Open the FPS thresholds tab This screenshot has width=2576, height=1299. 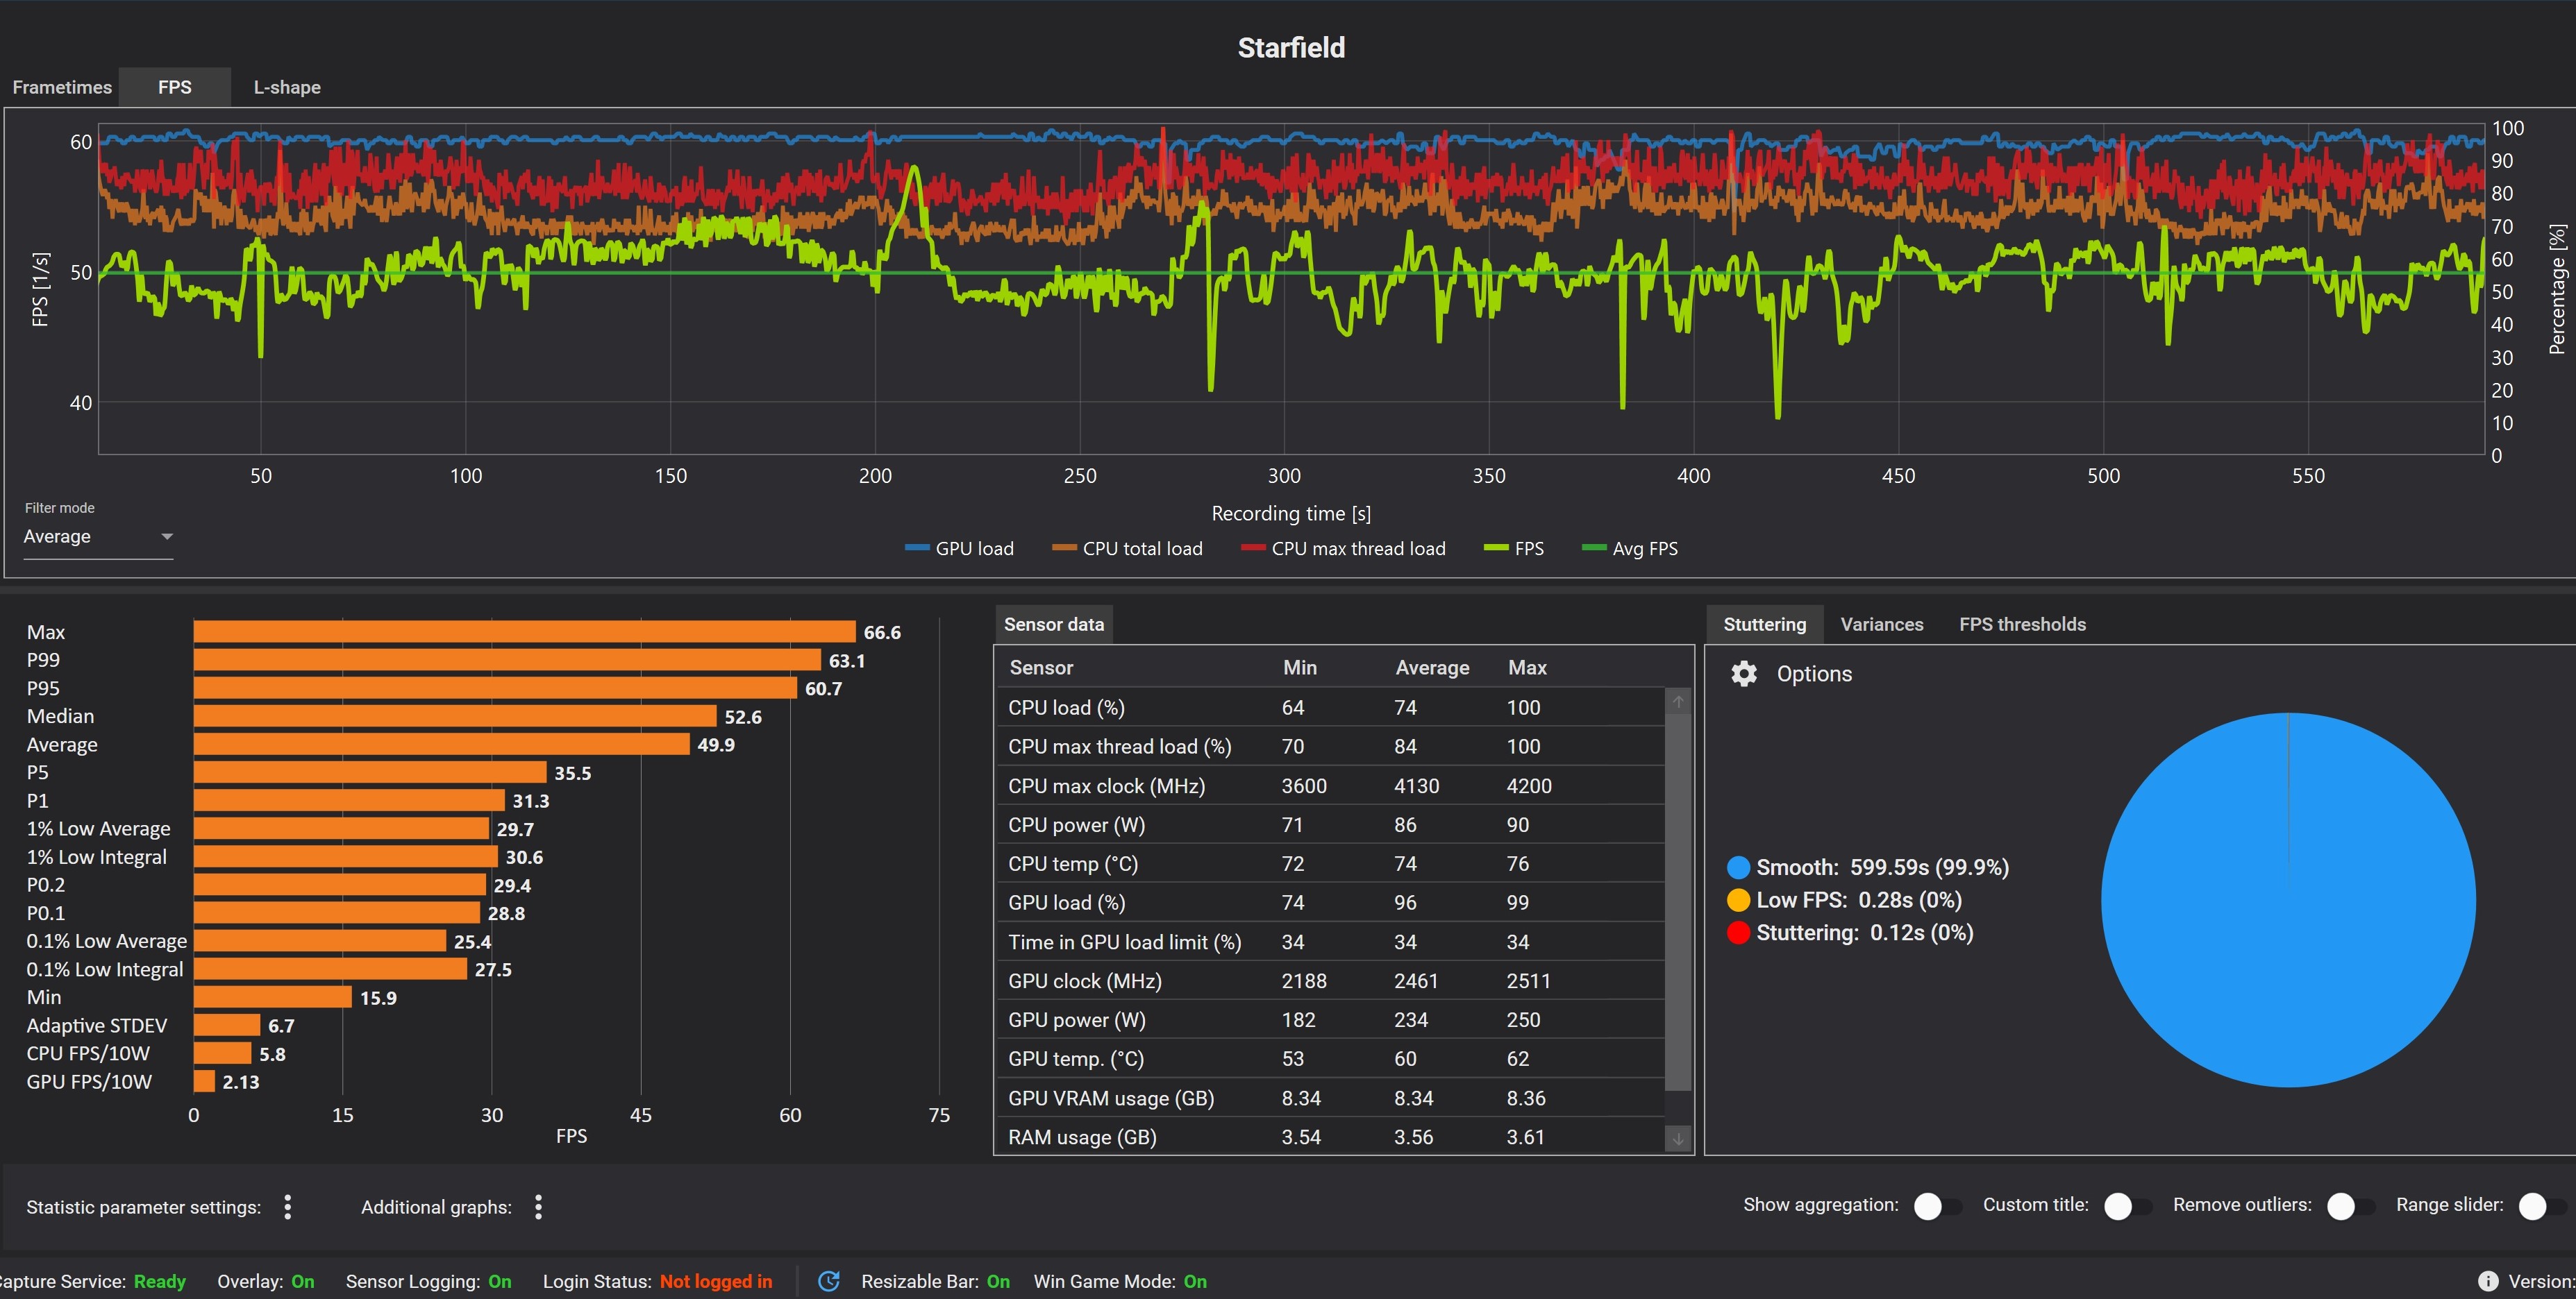click(x=2022, y=625)
